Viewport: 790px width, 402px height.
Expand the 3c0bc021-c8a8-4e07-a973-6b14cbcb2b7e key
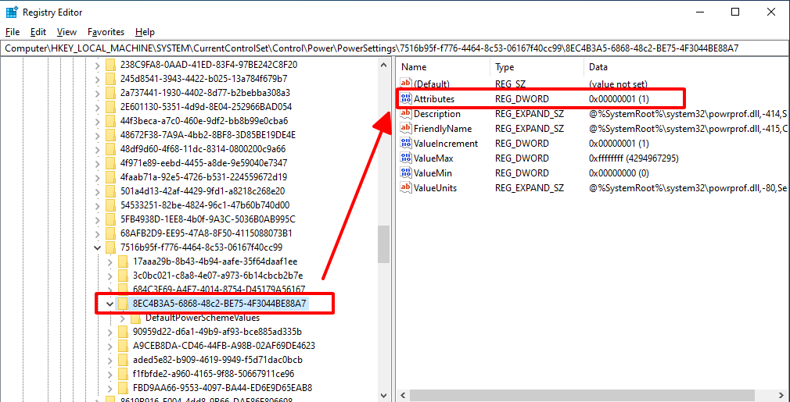(110, 276)
